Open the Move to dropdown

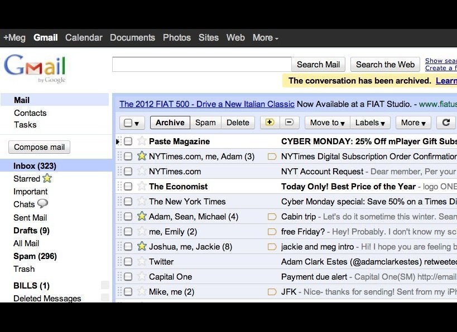point(328,123)
